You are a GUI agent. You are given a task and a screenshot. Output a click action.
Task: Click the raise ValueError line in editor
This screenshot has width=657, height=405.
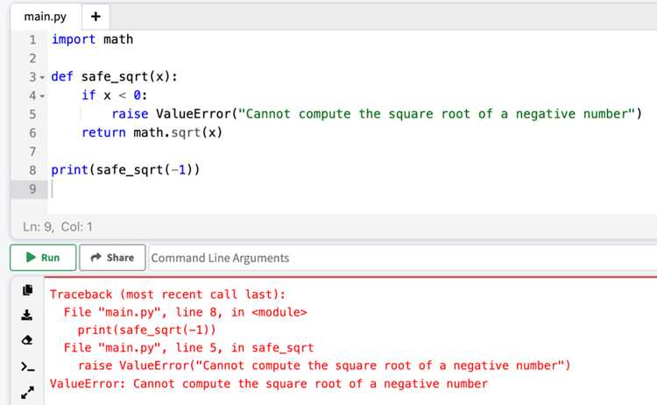377,114
